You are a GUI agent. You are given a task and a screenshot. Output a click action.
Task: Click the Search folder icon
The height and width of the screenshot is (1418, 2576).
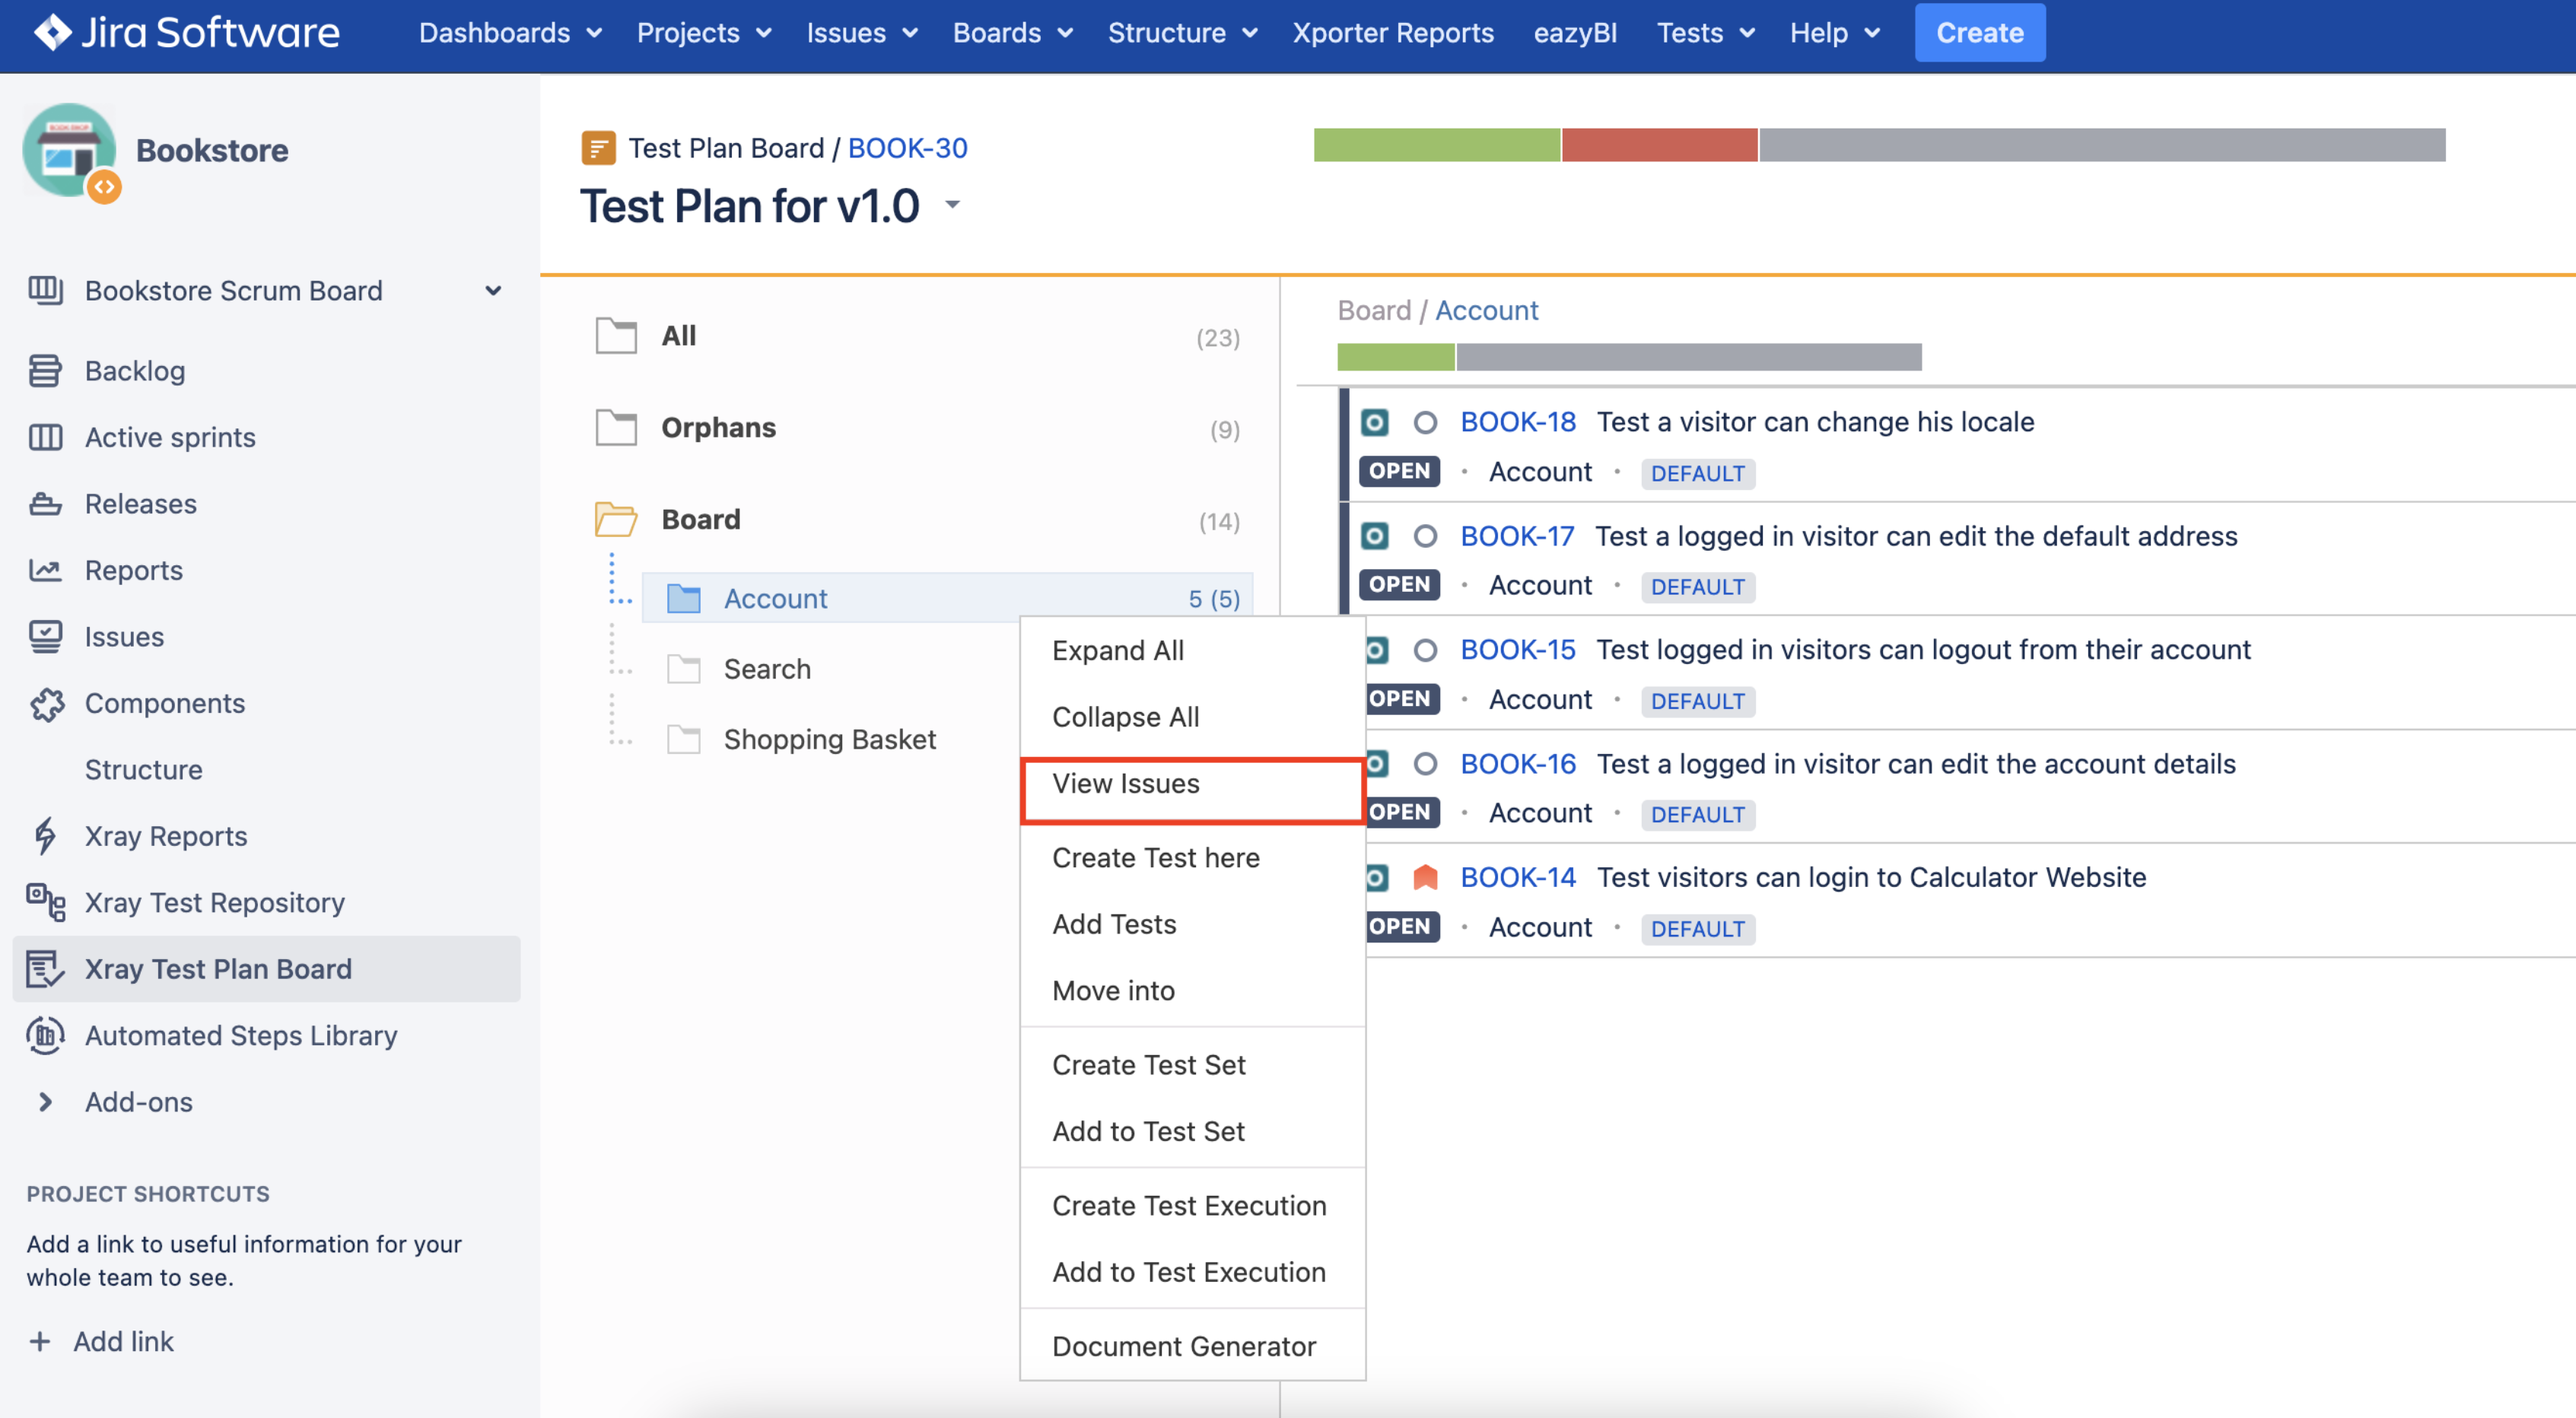pos(684,669)
